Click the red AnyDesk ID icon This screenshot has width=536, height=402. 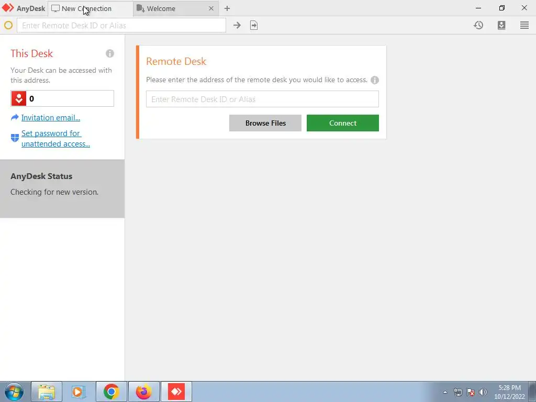19,98
